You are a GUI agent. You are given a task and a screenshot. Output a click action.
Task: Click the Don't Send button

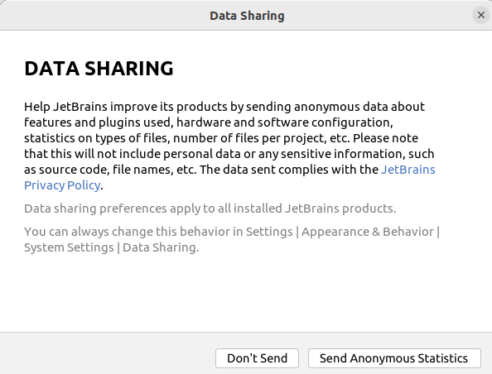point(257,358)
